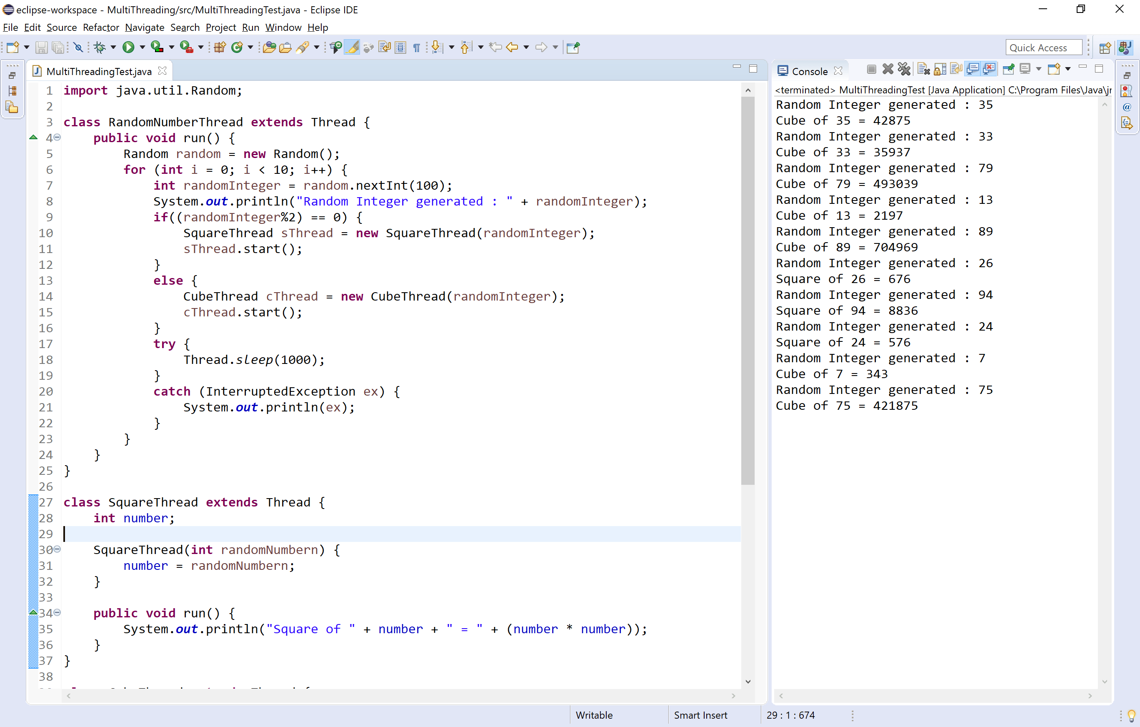Image resolution: width=1140 pixels, height=727 pixels.
Task: Click inside the Quick Access field
Action: [1043, 47]
